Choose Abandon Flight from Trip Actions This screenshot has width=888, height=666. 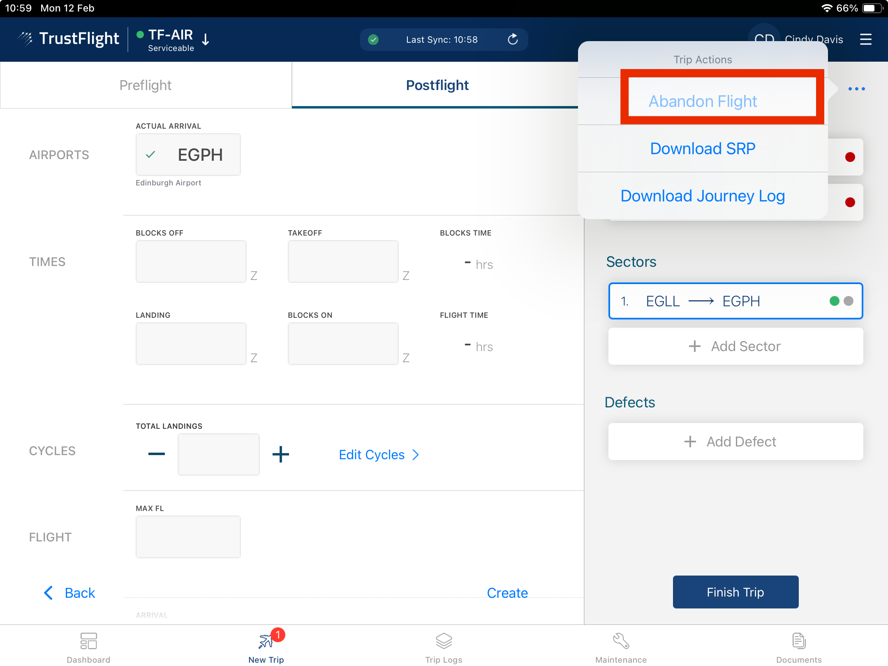tap(703, 101)
